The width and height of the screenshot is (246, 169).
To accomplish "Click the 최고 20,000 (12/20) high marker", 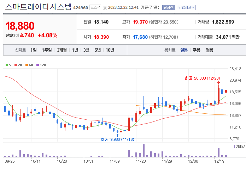I will (203, 78).
